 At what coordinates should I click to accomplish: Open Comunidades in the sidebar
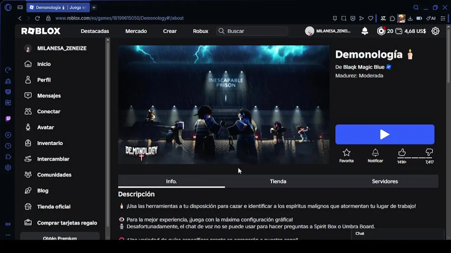click(x=48, y=175)
